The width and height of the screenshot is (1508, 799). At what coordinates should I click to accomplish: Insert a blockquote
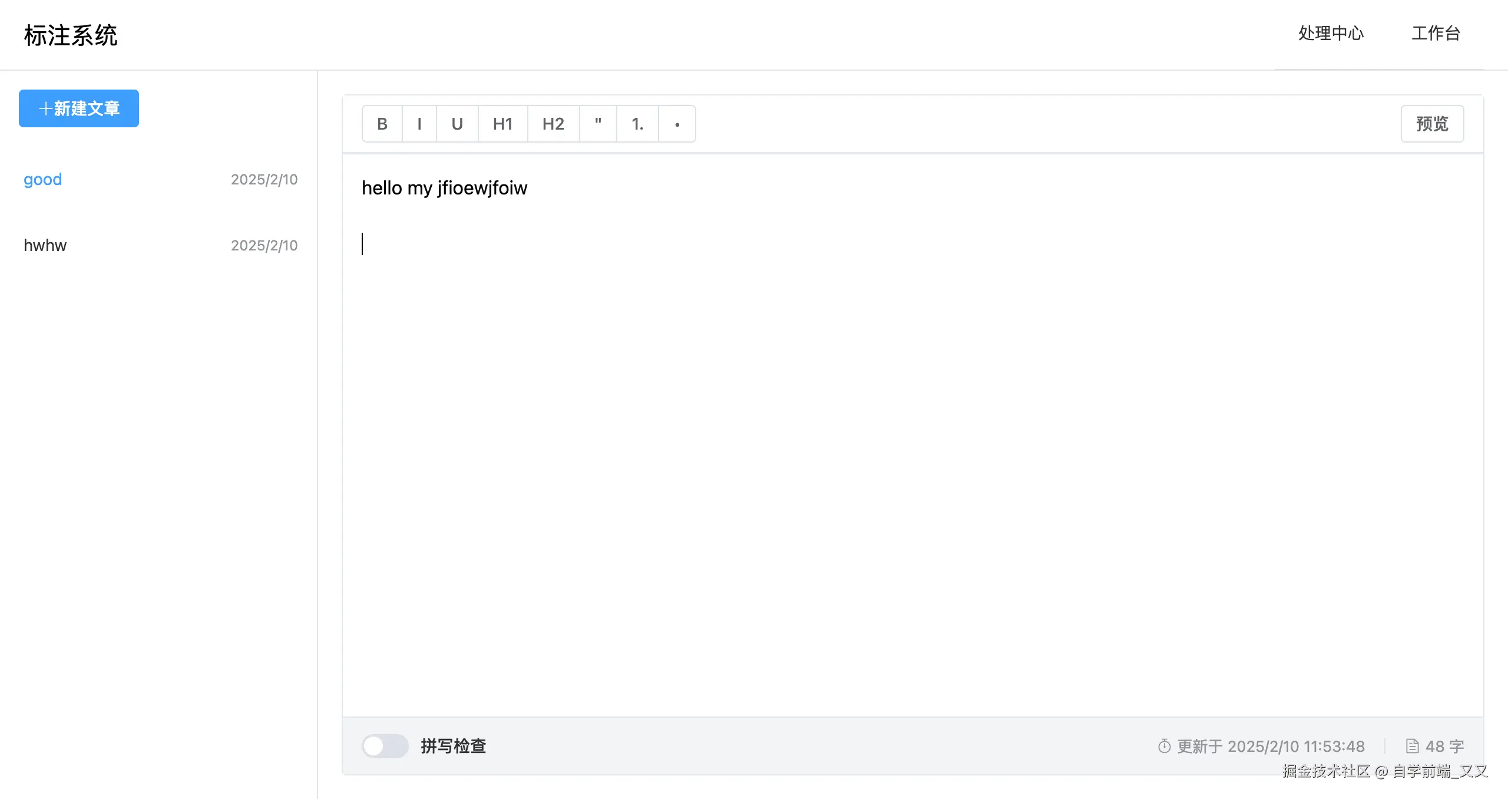point(598,124)
